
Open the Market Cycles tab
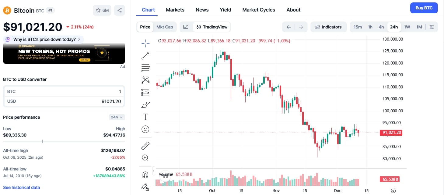pos(258,9)
